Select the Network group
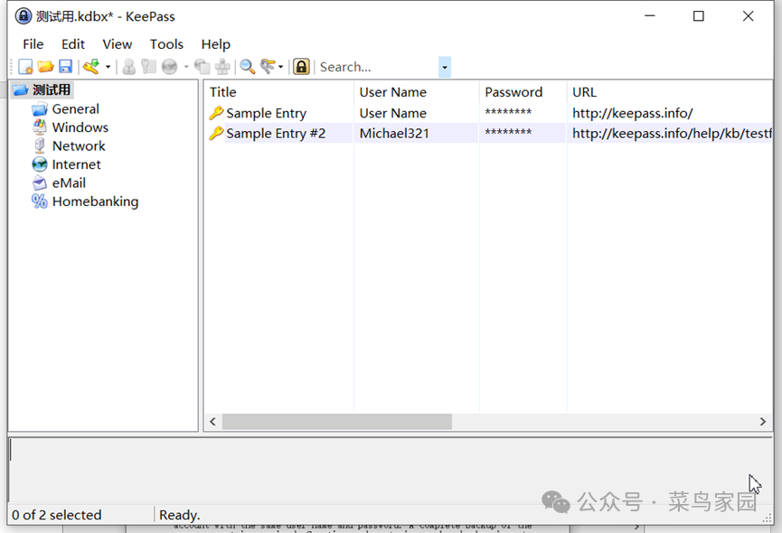Screen dimensions: 782x533 79,146
